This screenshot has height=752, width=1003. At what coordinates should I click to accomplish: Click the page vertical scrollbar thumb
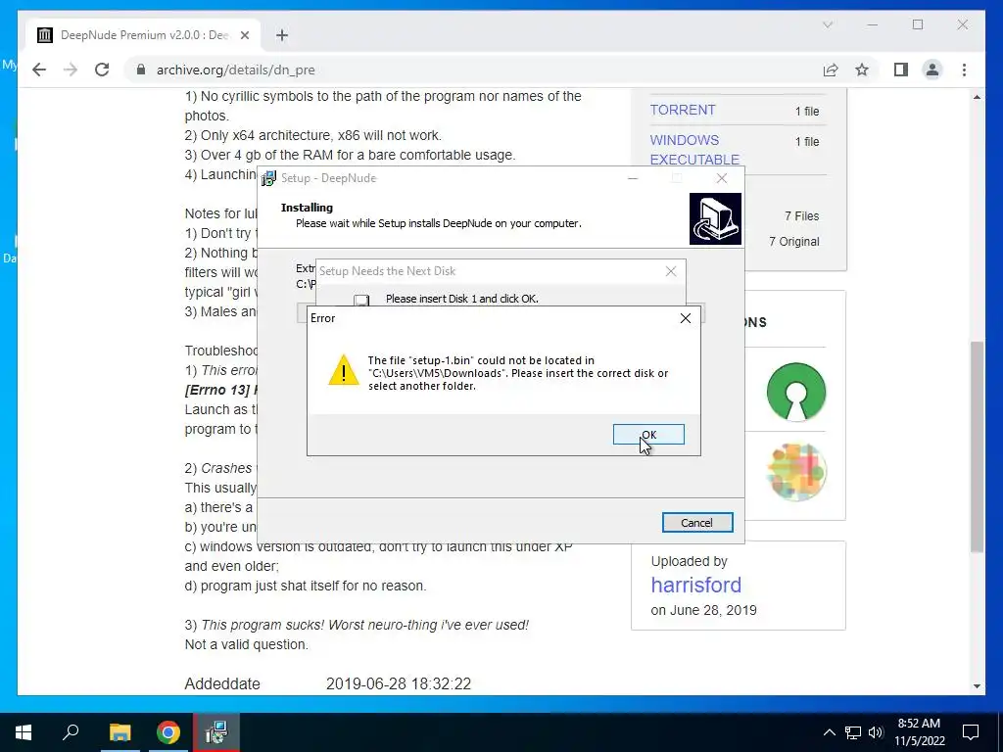pos(977,446)
